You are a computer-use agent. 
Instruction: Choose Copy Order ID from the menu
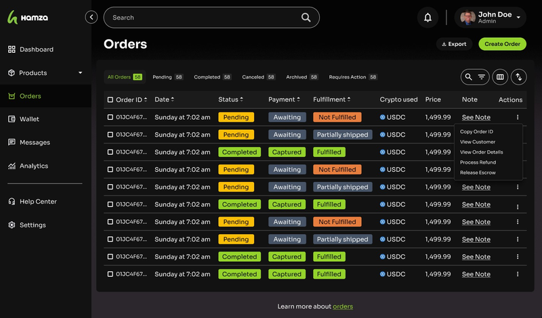pyautogui.click(x=476, y=131)
